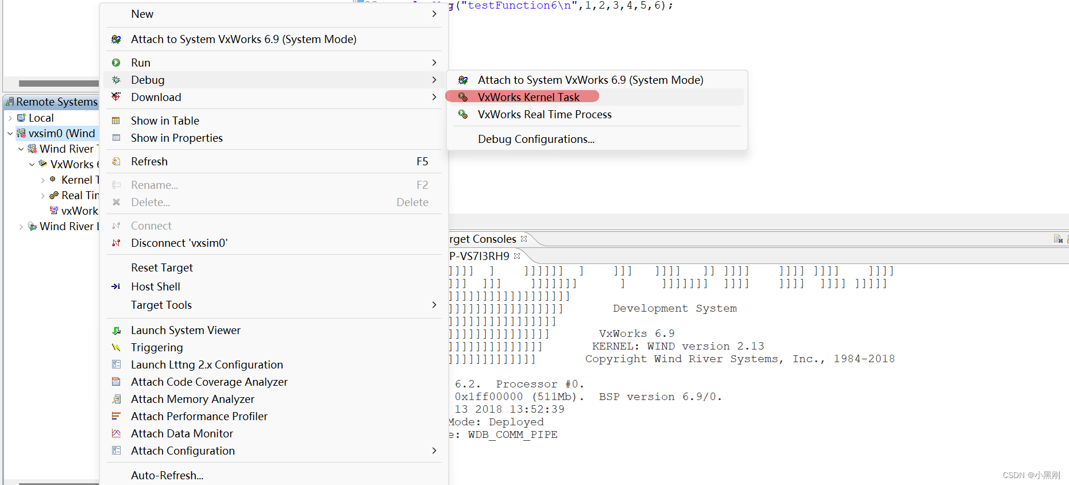Collapse the vxsim0 tree node
This screenshot has height=485, width=1069.
10,133
